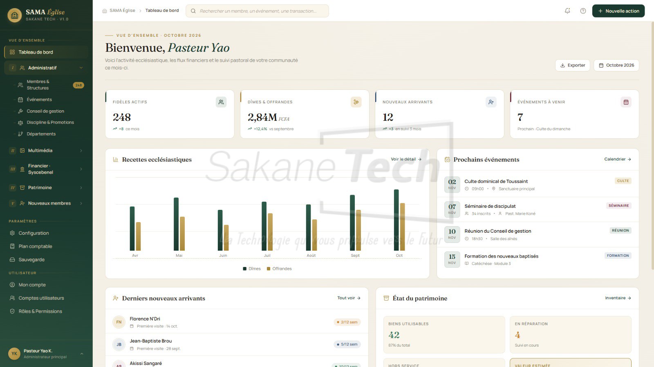Click the Discipline & Promotions scales icon
Image resolution: width=654 pixels, height=367 pixels.
[20, 122]
